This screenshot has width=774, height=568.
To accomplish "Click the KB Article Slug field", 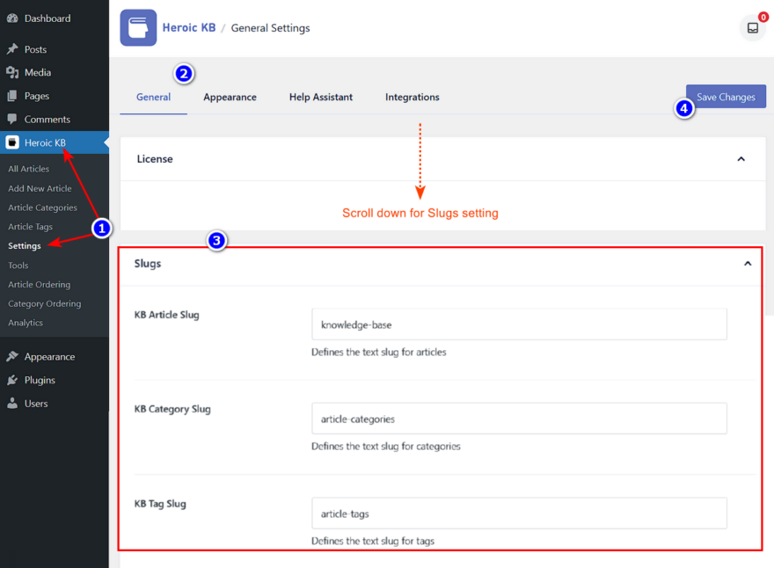I will pyautogui.click(x=519, y=324).
